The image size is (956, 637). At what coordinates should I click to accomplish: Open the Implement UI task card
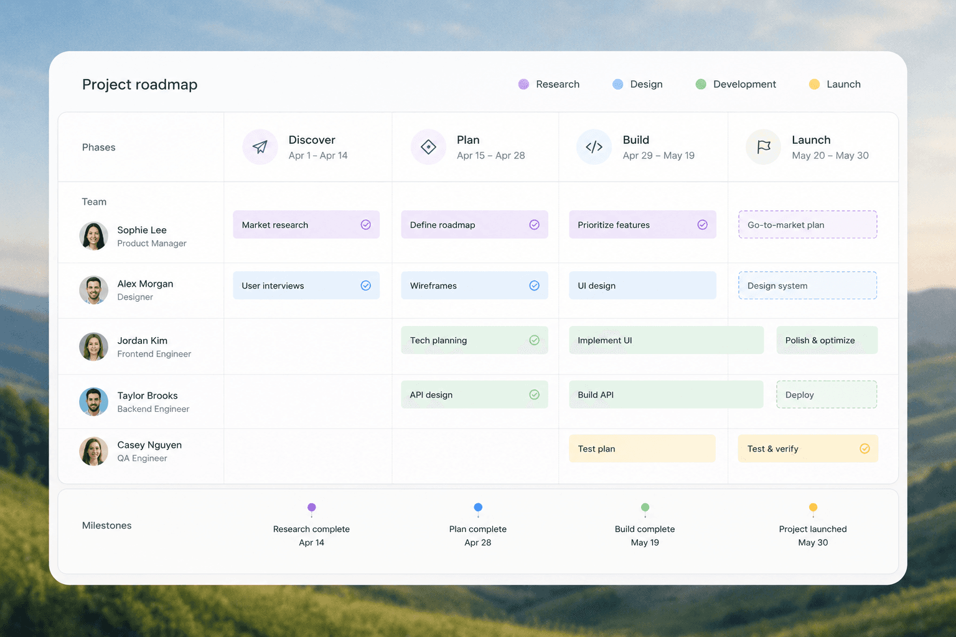click(666, 340)
